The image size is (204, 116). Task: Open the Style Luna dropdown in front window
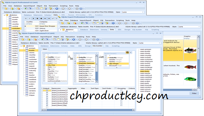point(160,43)
